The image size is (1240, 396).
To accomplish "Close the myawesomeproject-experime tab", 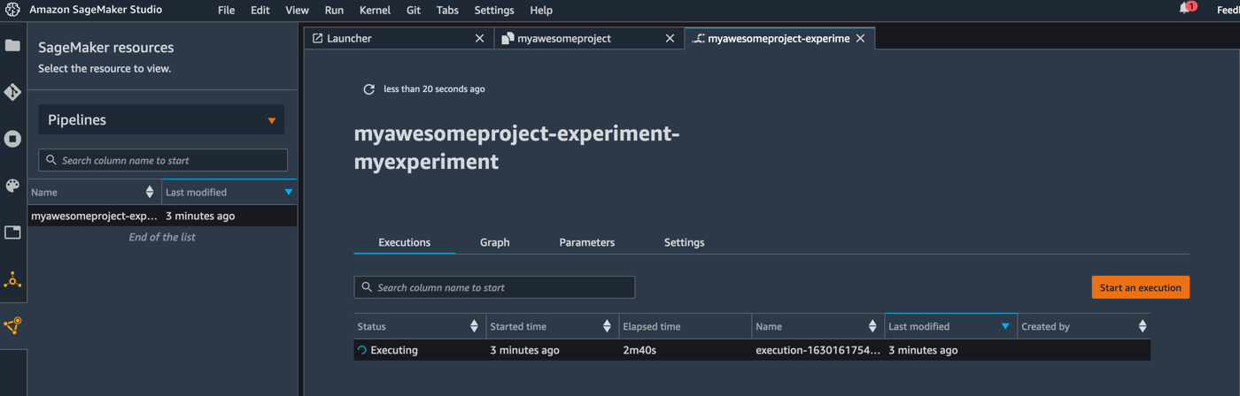I will pyautogui.click(x=860, y=39).
